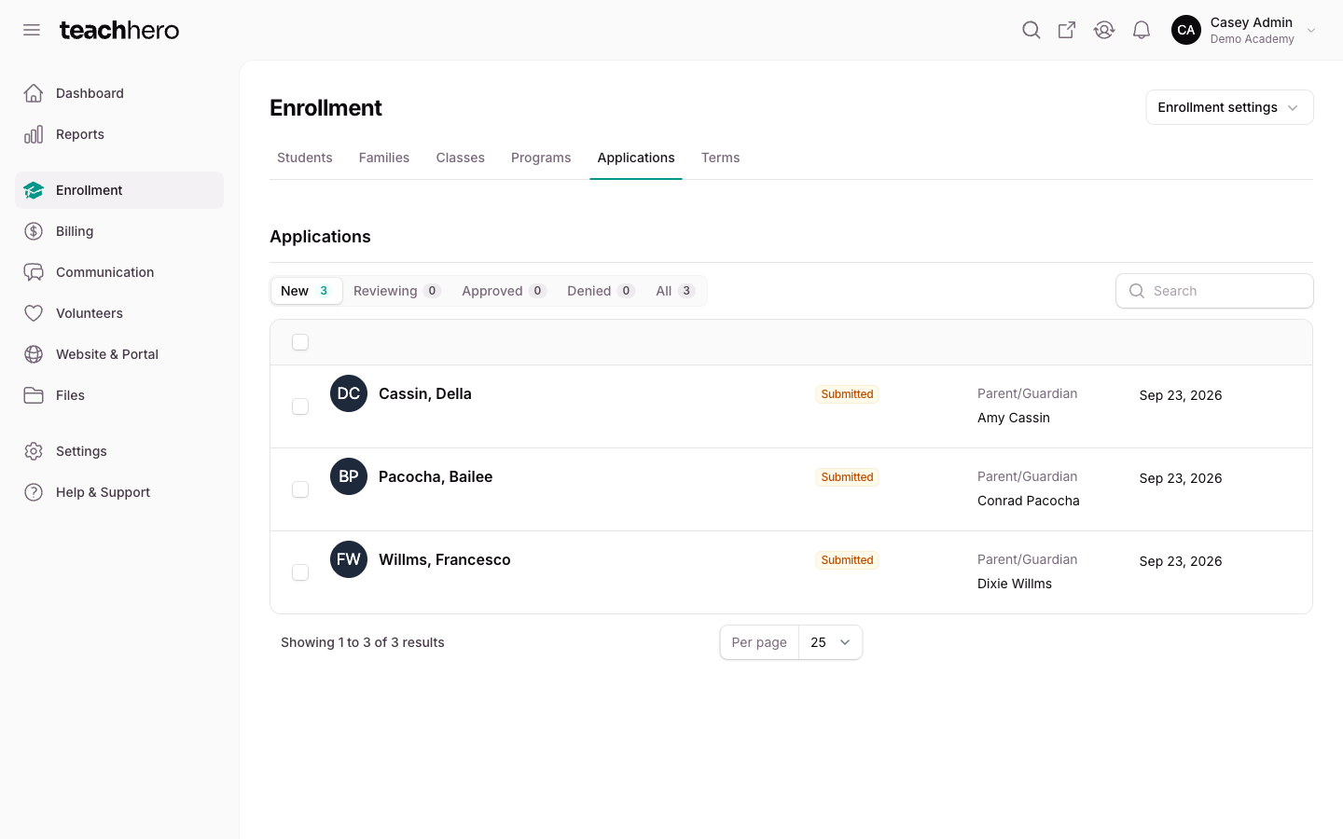Click the applications Search field

1214,291
